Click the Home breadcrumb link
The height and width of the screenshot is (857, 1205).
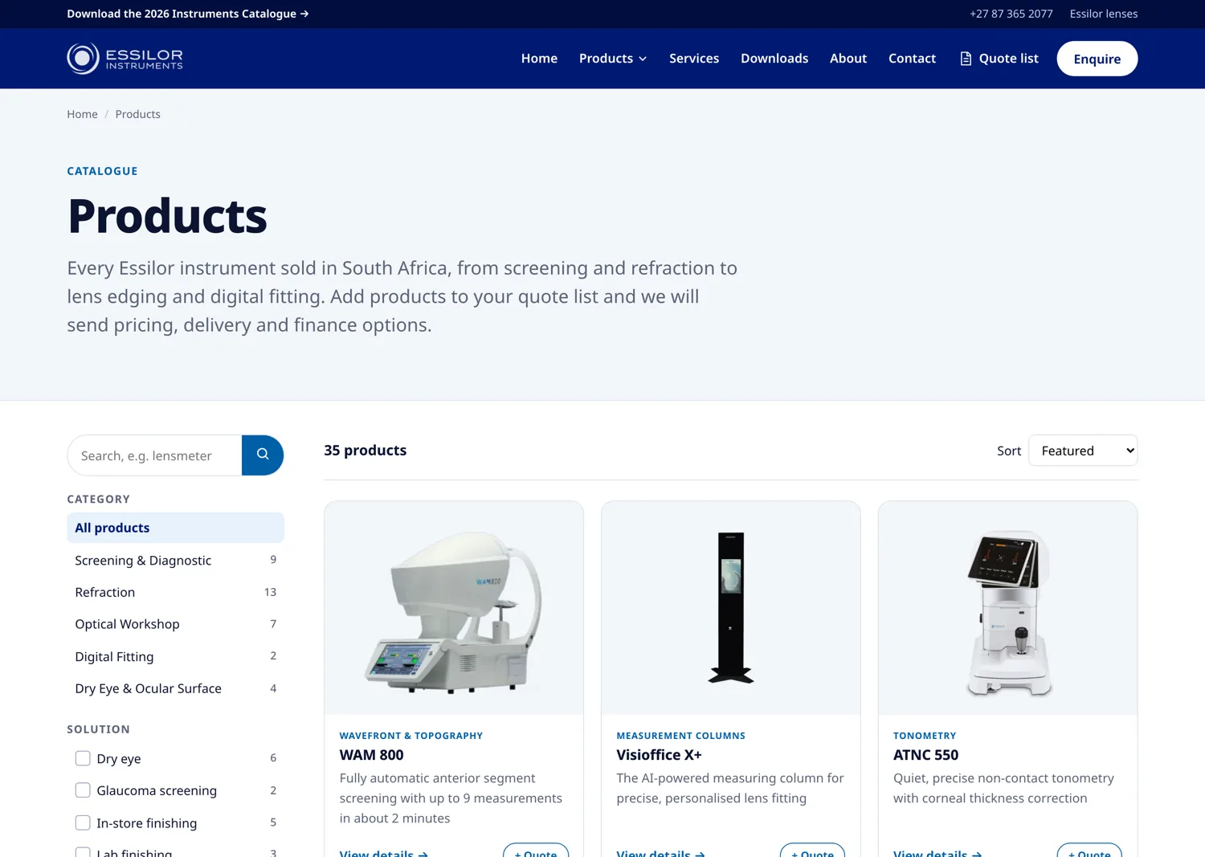point(82,114)
